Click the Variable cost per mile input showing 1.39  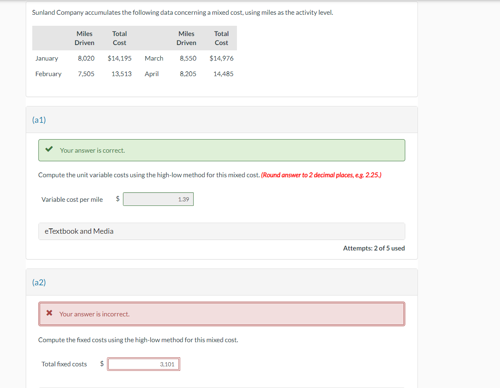tap(158, 199)
